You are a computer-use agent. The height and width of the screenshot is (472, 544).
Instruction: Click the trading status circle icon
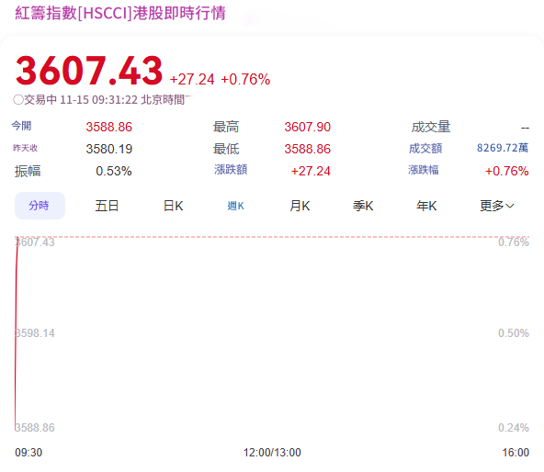tap(18, 100)
